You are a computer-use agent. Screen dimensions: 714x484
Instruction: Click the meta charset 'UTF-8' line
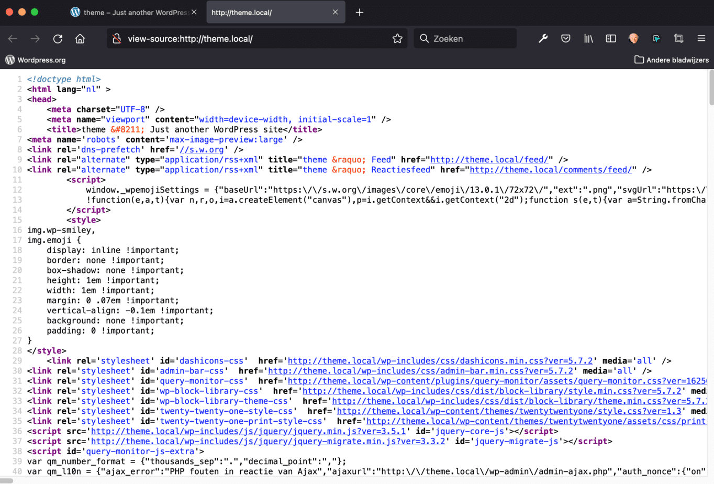(x=106, y=109)
